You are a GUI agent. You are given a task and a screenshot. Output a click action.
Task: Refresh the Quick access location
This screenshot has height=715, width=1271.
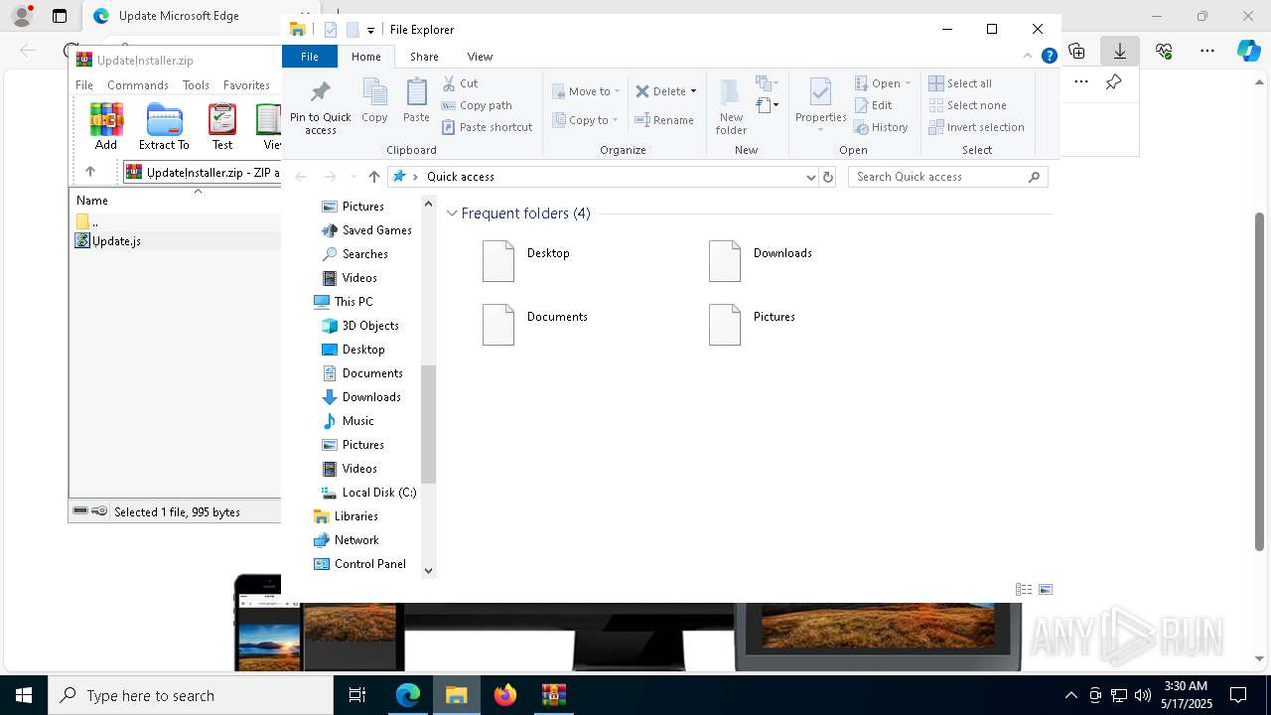828,177
